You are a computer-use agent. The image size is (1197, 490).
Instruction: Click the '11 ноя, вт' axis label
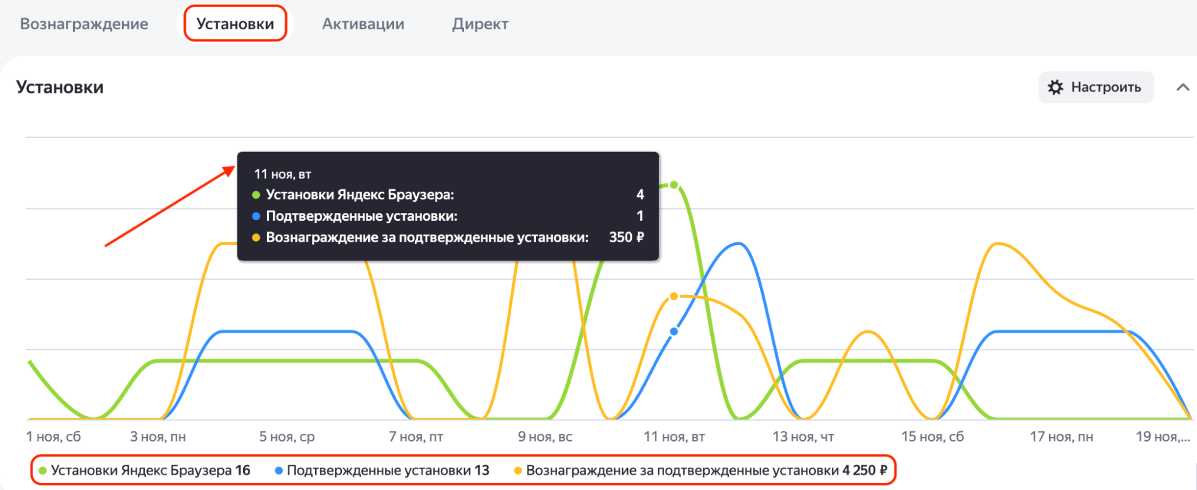point(674,437)
